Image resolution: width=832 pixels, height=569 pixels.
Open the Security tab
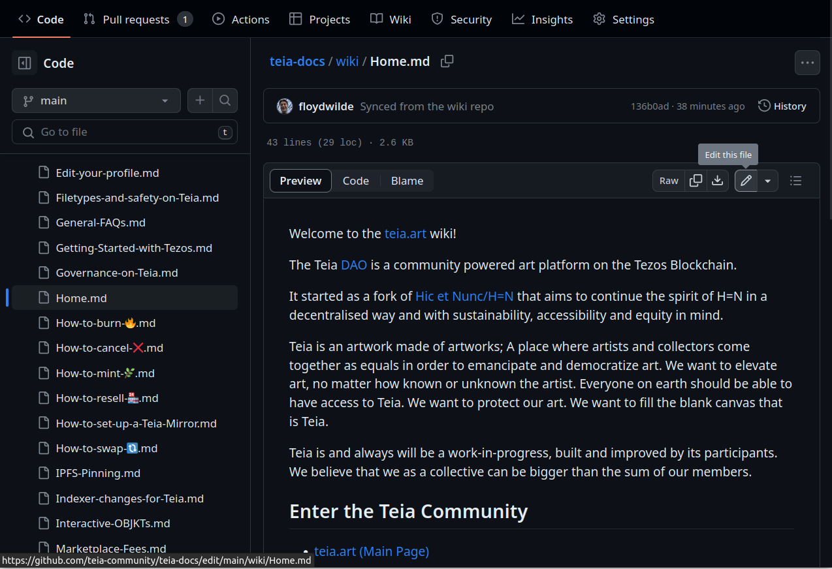pos(462,20)
